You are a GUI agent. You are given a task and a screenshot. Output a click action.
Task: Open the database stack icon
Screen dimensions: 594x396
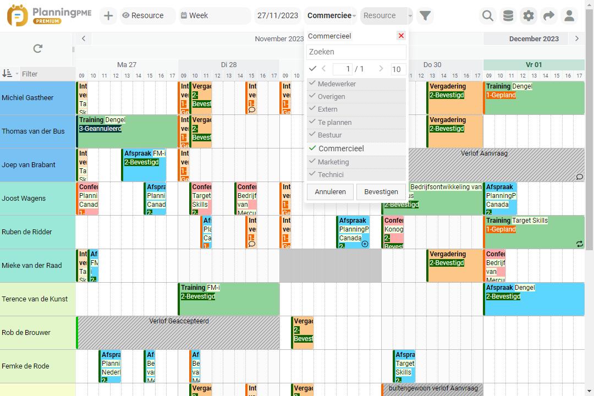coord(508,15)
